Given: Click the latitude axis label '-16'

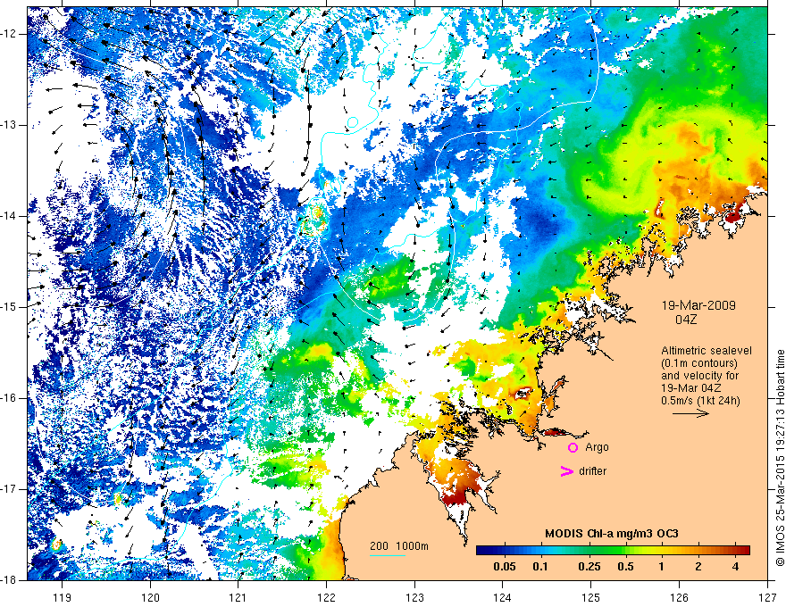Looking at the screenshot, I should pos(9,399).
